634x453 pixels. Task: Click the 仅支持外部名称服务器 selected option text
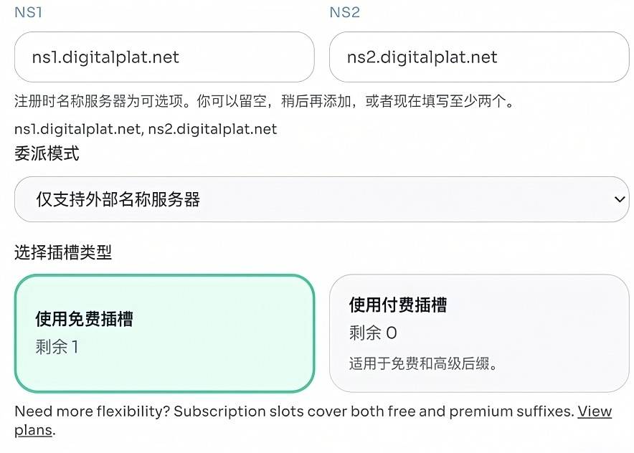pyautogui.click(x=118, y=200)
